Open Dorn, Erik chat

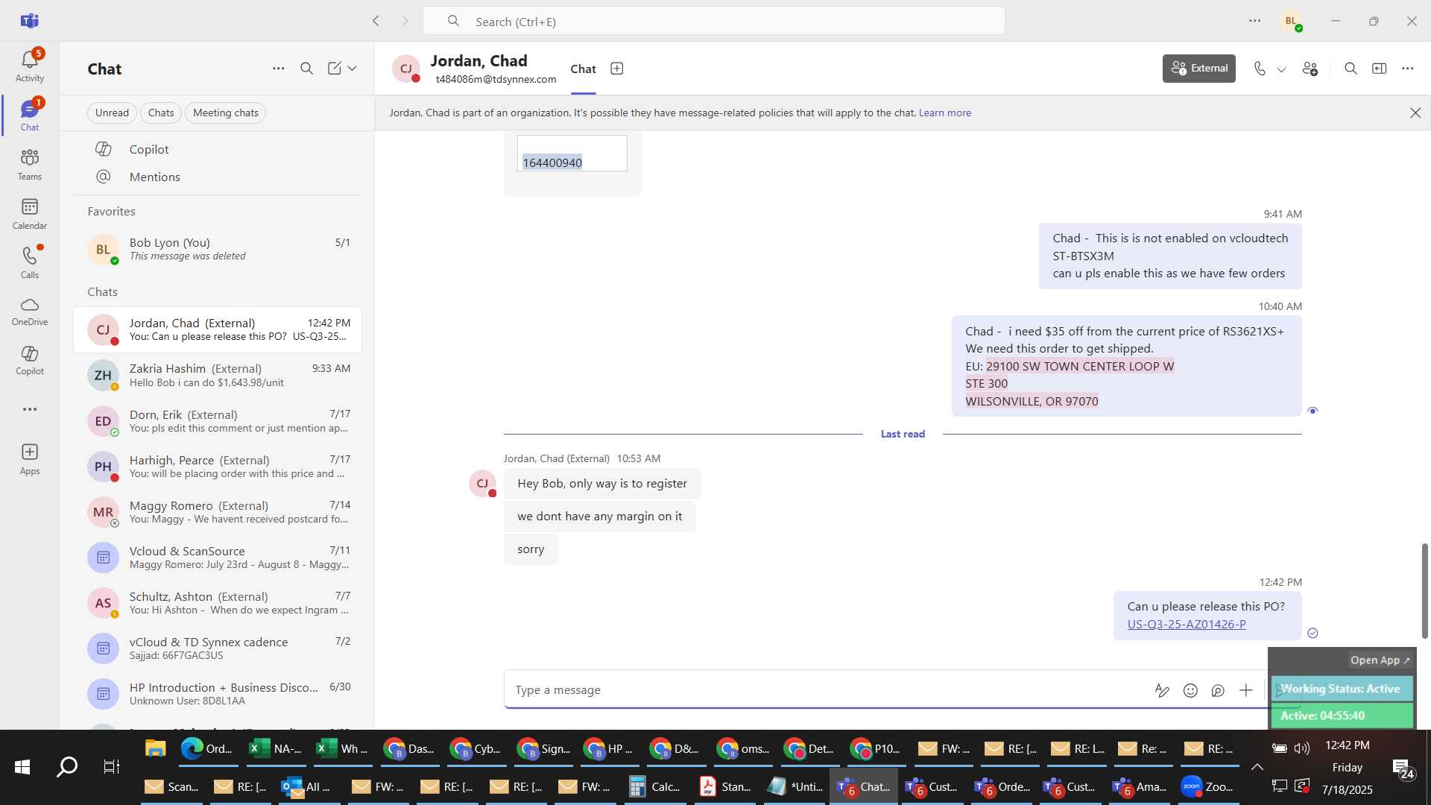[x=218, y=420]
